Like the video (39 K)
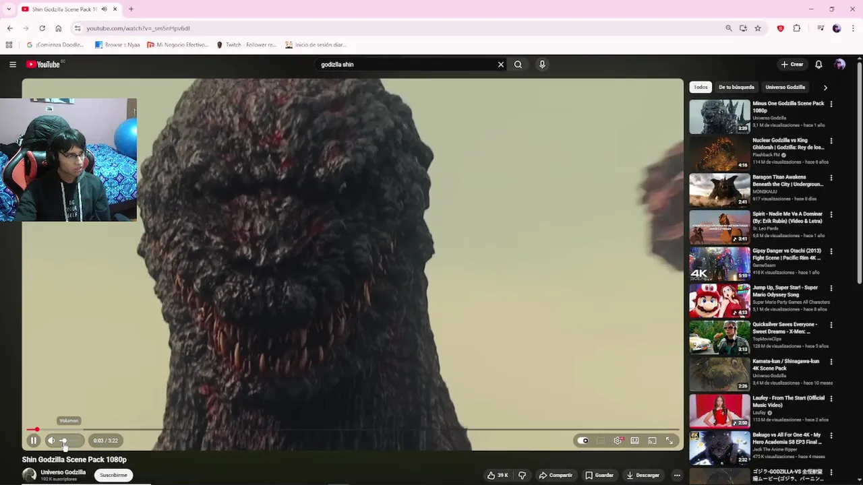Screen dimensions: 863x485 click(498, 475)
